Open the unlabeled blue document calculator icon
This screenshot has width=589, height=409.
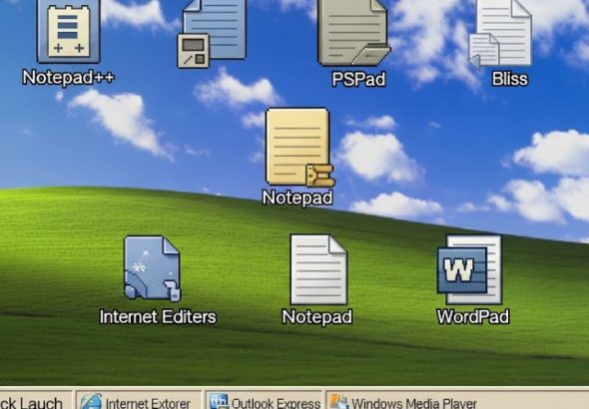coord(212,34)
